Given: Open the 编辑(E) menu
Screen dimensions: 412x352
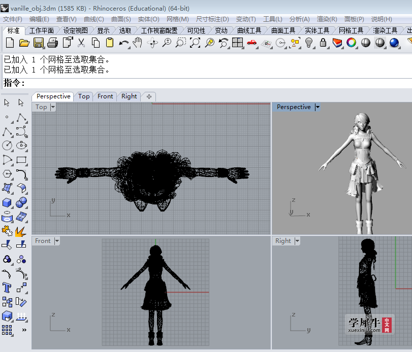Looking at the screenshot, I should (39, 19).
